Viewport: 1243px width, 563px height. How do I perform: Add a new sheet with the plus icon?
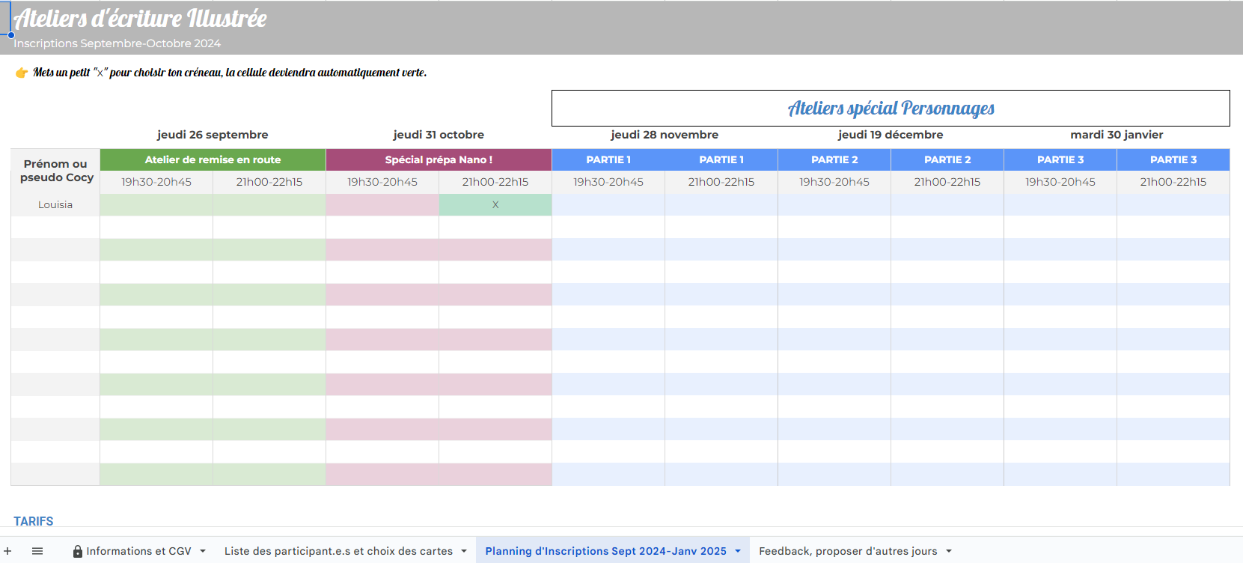[x=7, y=551]
